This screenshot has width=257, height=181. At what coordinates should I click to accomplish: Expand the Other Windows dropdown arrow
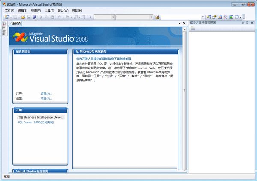coord(240,17)
